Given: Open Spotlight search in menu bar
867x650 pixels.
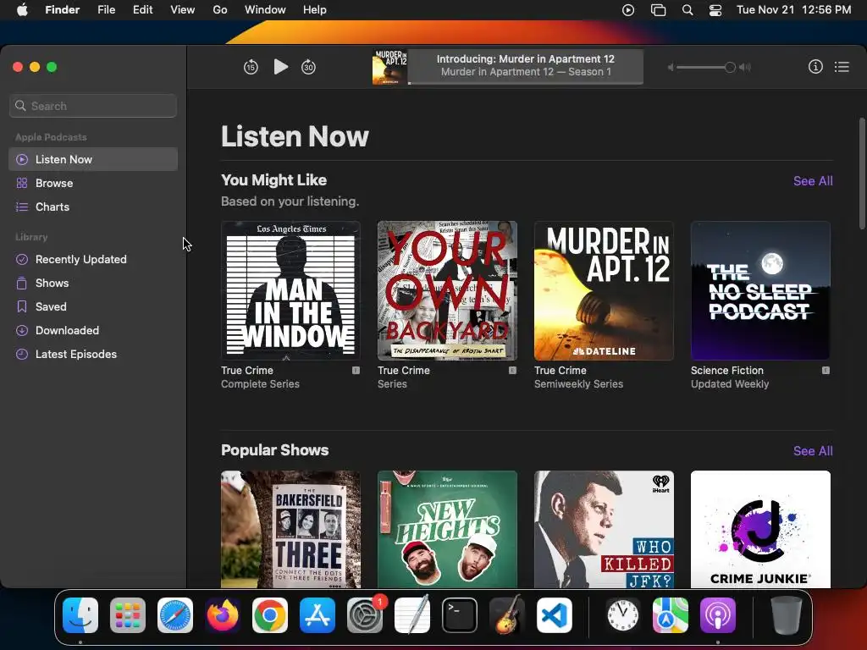Looking at the screenshot, I should (688, 10).
